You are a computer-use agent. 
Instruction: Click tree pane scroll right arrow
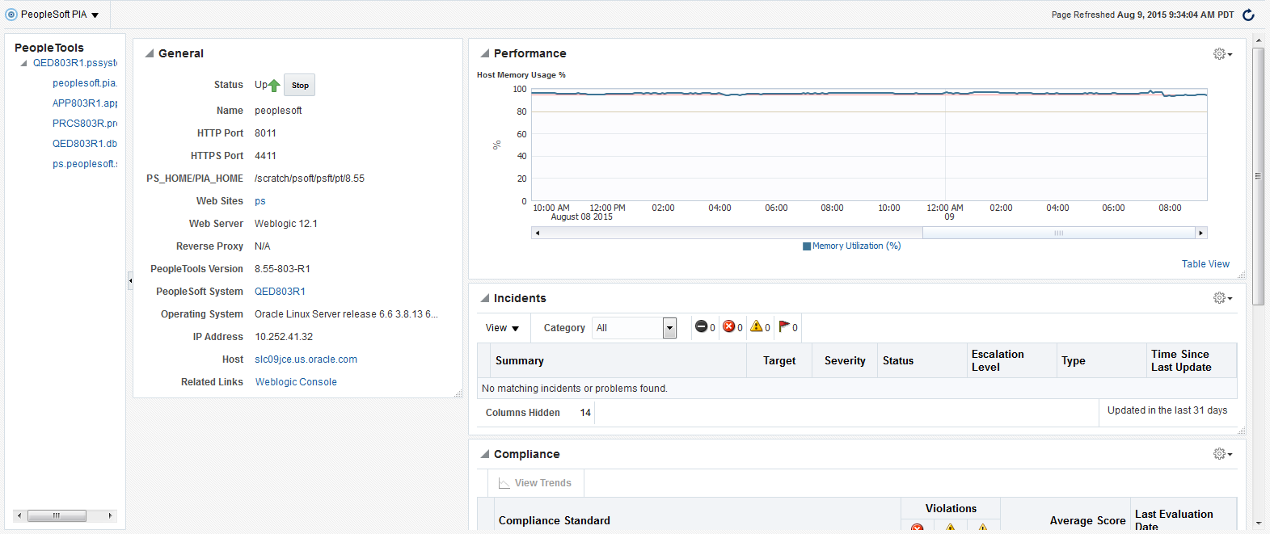click(111, 515)
